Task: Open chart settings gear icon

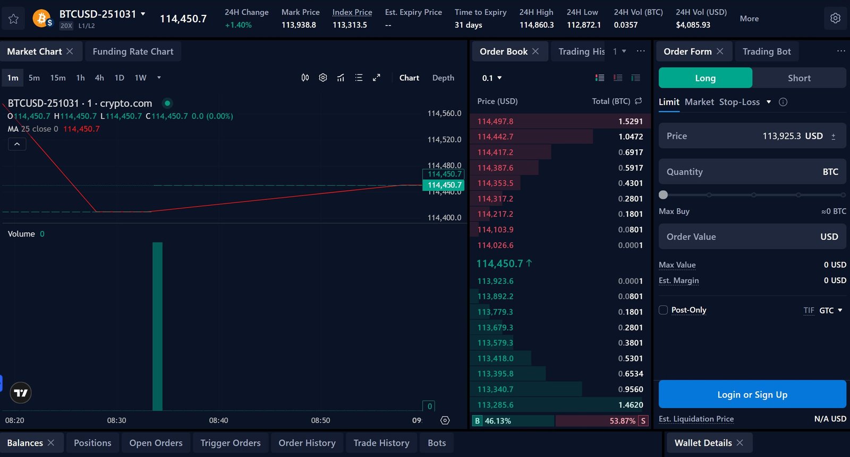Action: [323, 78]
